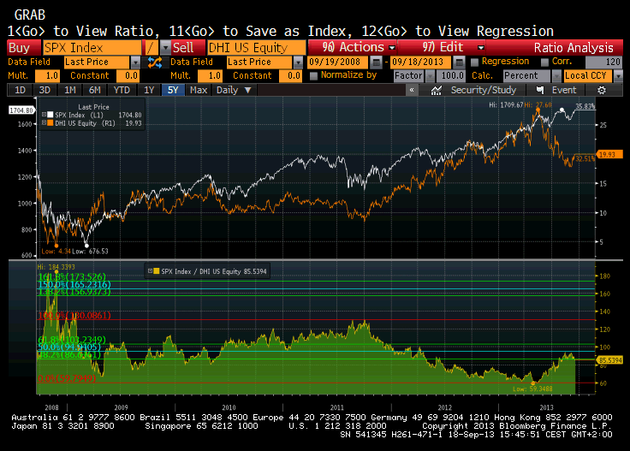Click the 150.0%(165.2316) Fibonacci level label
The height and width of the screenshot is (451, 630).
pyautogui.click(x=74, y=285)
